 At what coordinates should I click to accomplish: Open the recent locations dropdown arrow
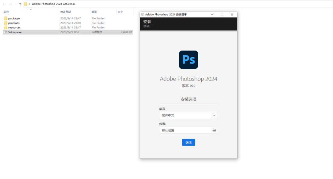pyautogui.click(x=15, y=4)
